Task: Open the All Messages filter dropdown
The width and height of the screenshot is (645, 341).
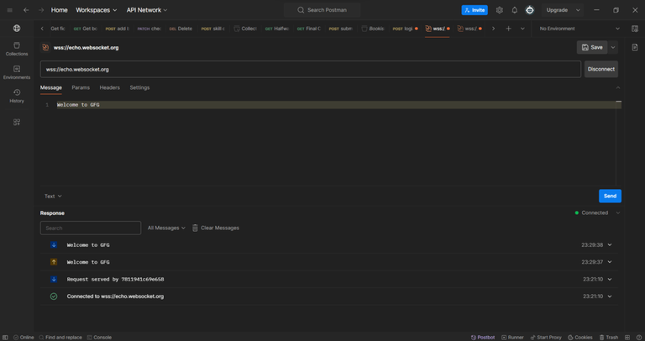Action: 166,228
